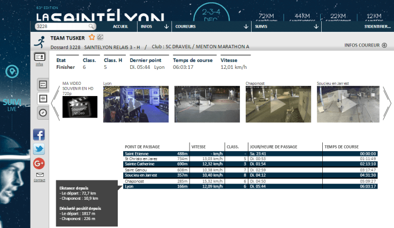394x228 pixels.
Task: Open the COUREURS menu
Action: pyautogui.click(x=185, y=26)
